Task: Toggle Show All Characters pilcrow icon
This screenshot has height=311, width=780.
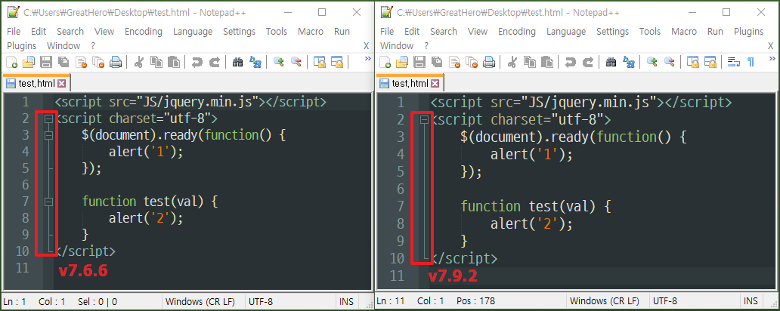Action: tap(751, 62)
